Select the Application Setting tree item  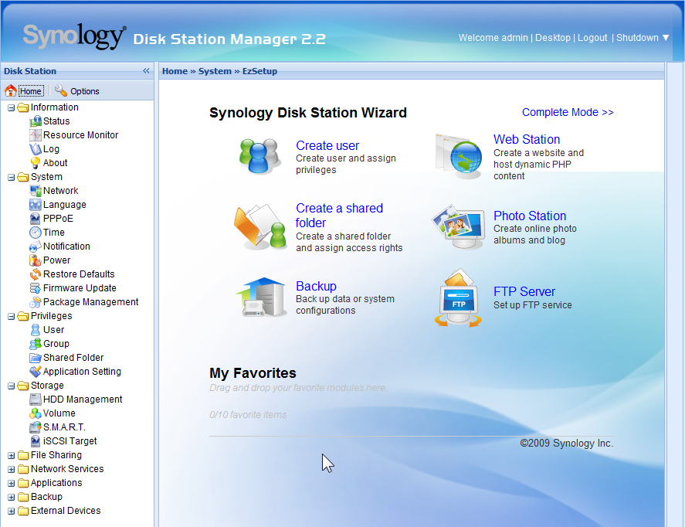pyautogui.click(x=82, y=372)
